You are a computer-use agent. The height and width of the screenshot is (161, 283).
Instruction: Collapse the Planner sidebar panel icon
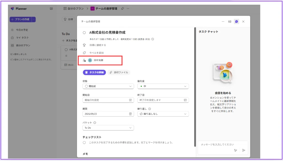[51, 9]
